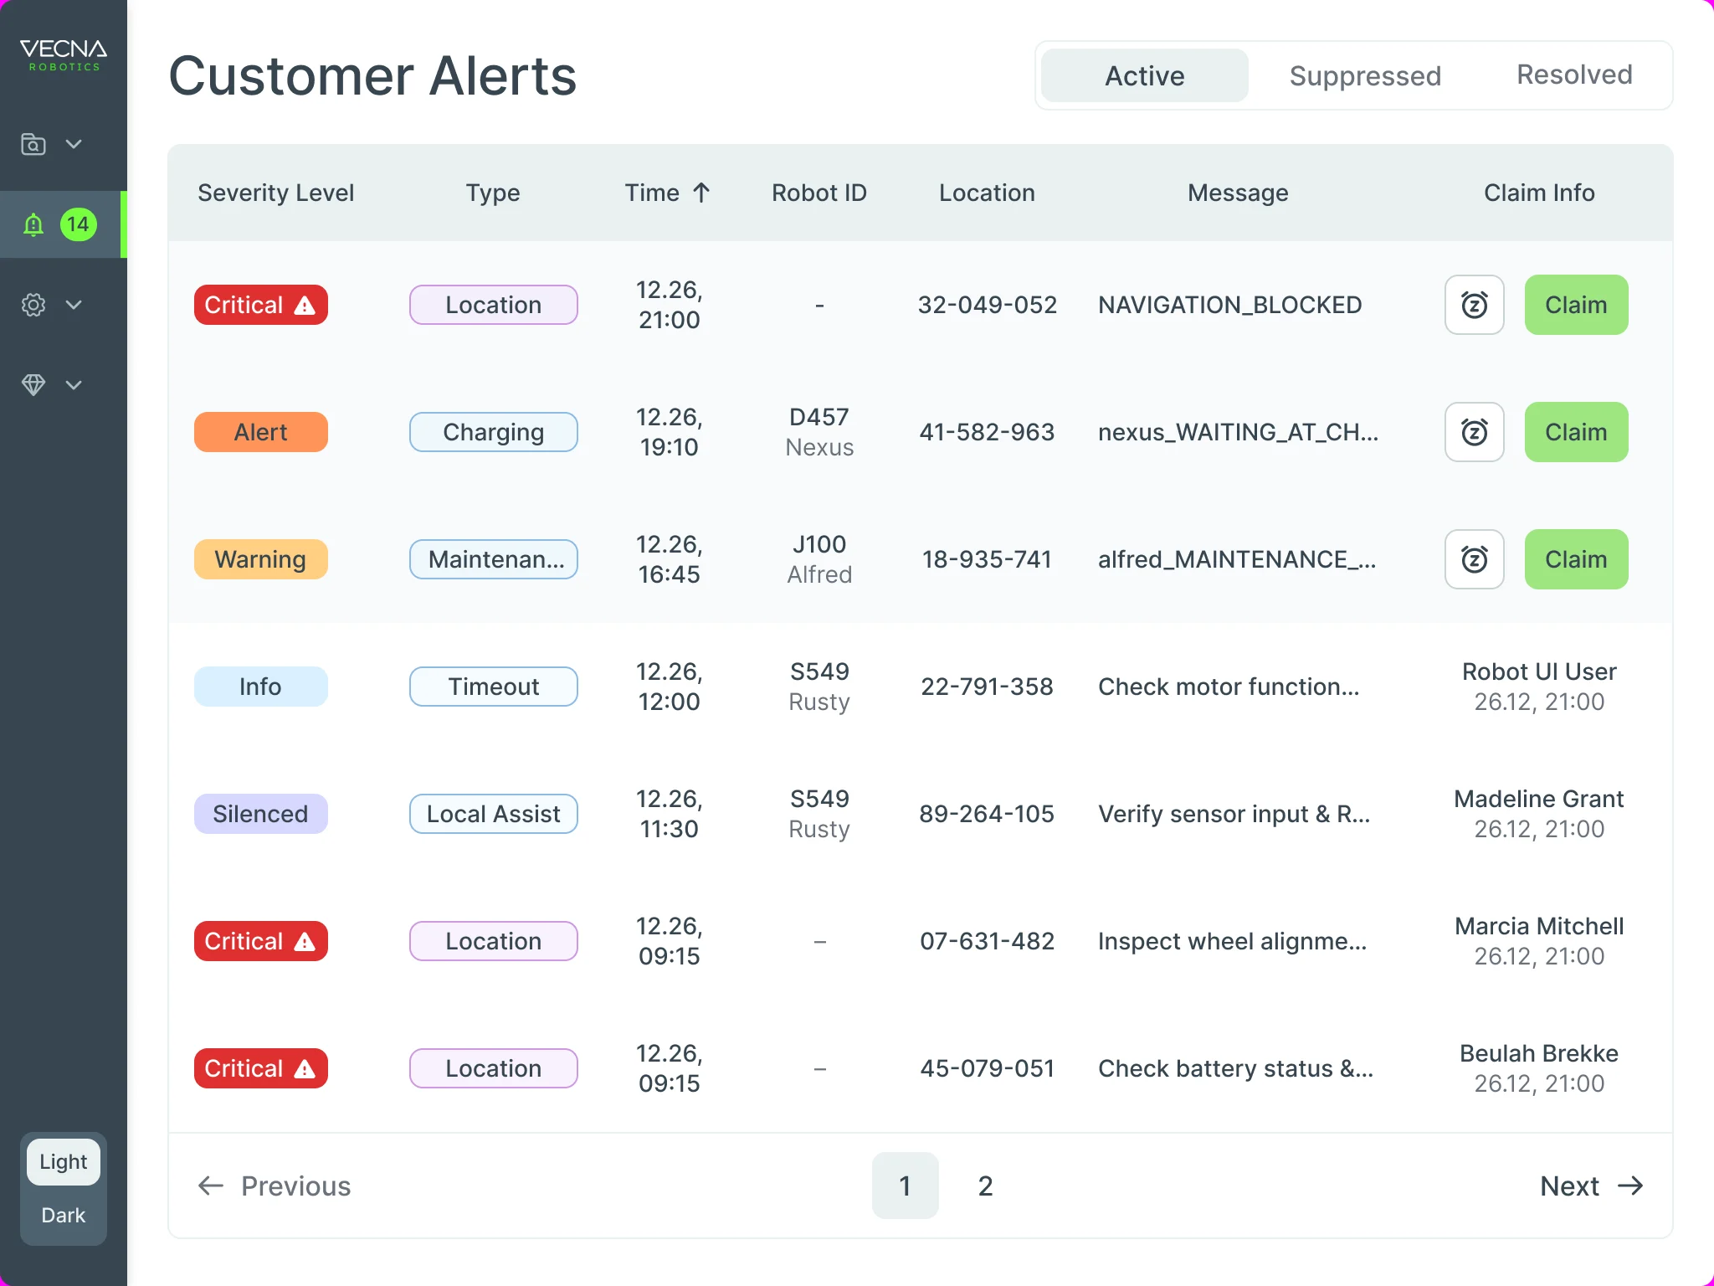Image resolution: width=1714 pixels, height=1286 pixels.
Task: Click the Check battery status message
Action: pos(1235,1068)
